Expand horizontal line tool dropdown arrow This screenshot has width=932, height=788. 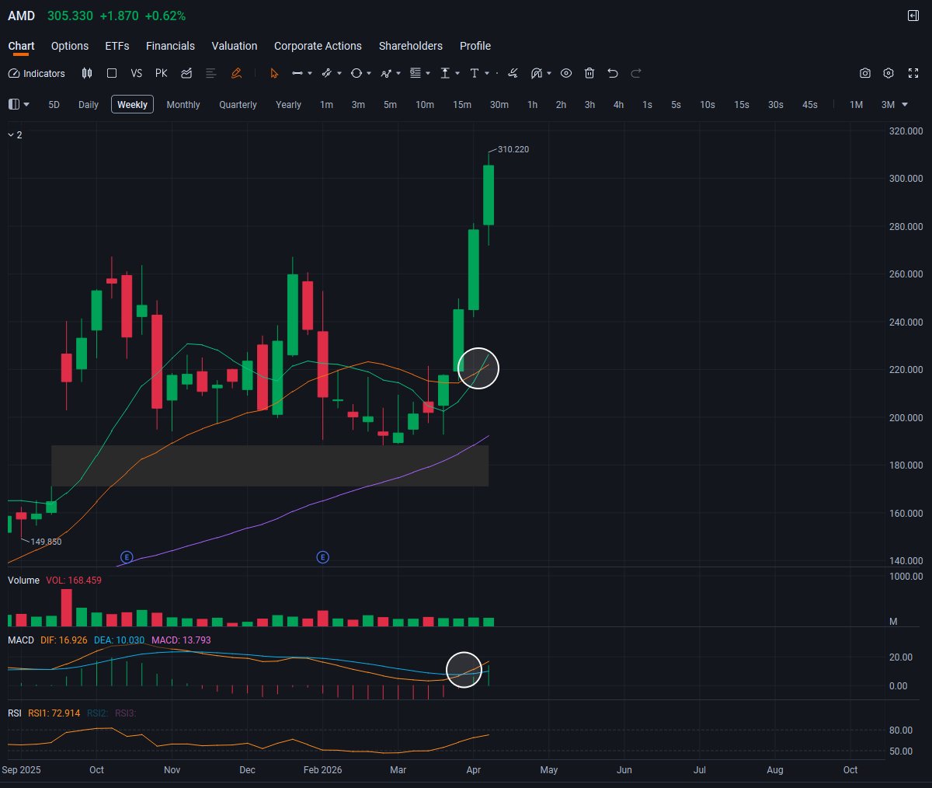pyautogui.click(x=310, y=74)
